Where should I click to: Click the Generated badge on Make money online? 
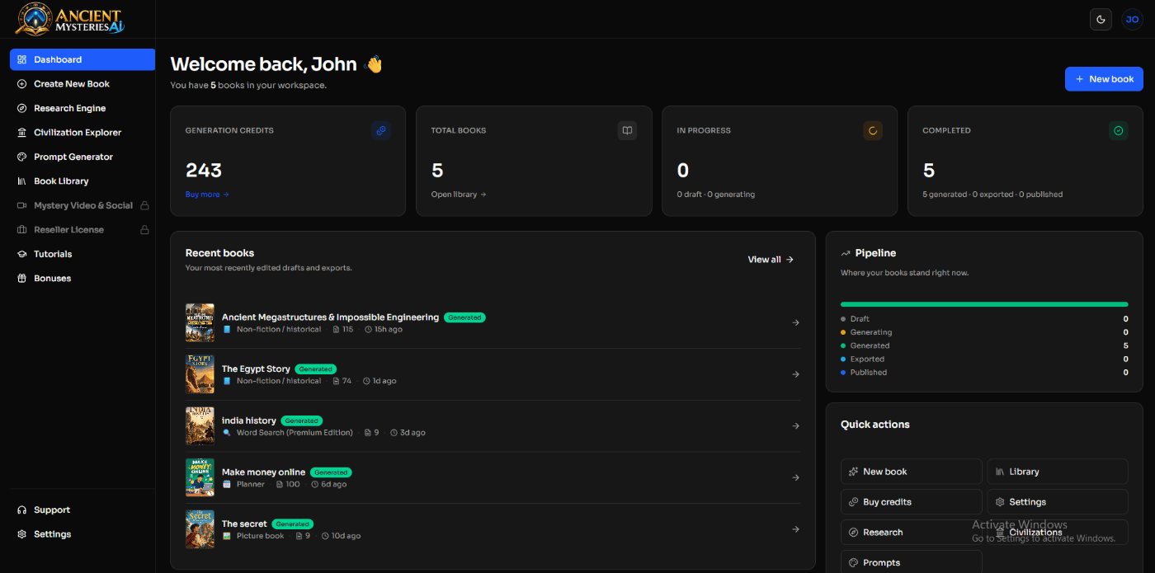click(x=331, y=472)
